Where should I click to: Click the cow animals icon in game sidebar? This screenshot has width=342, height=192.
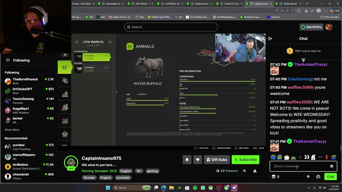[x=65, y=67]
